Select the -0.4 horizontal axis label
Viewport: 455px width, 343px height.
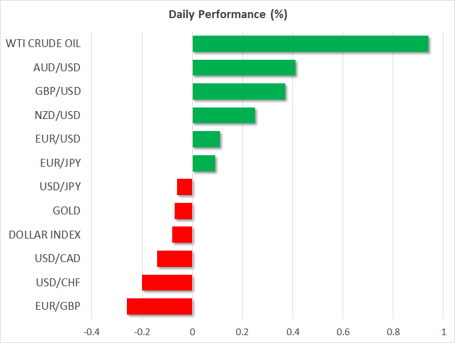(91, 332)
